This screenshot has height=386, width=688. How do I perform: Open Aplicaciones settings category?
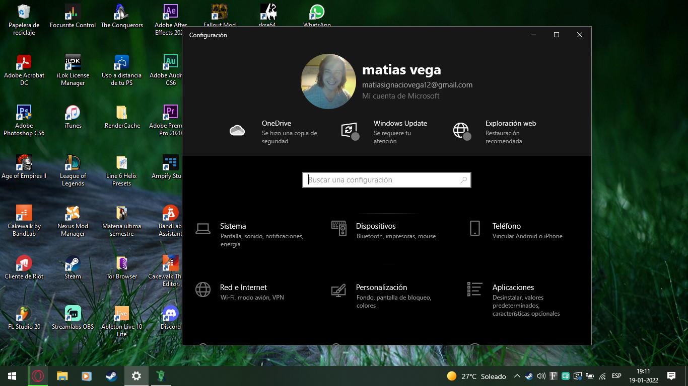pyautogui.click(x=513, y=288)
